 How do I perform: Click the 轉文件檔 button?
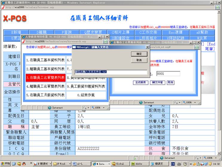pyautogui.click(x=157, y=82)
